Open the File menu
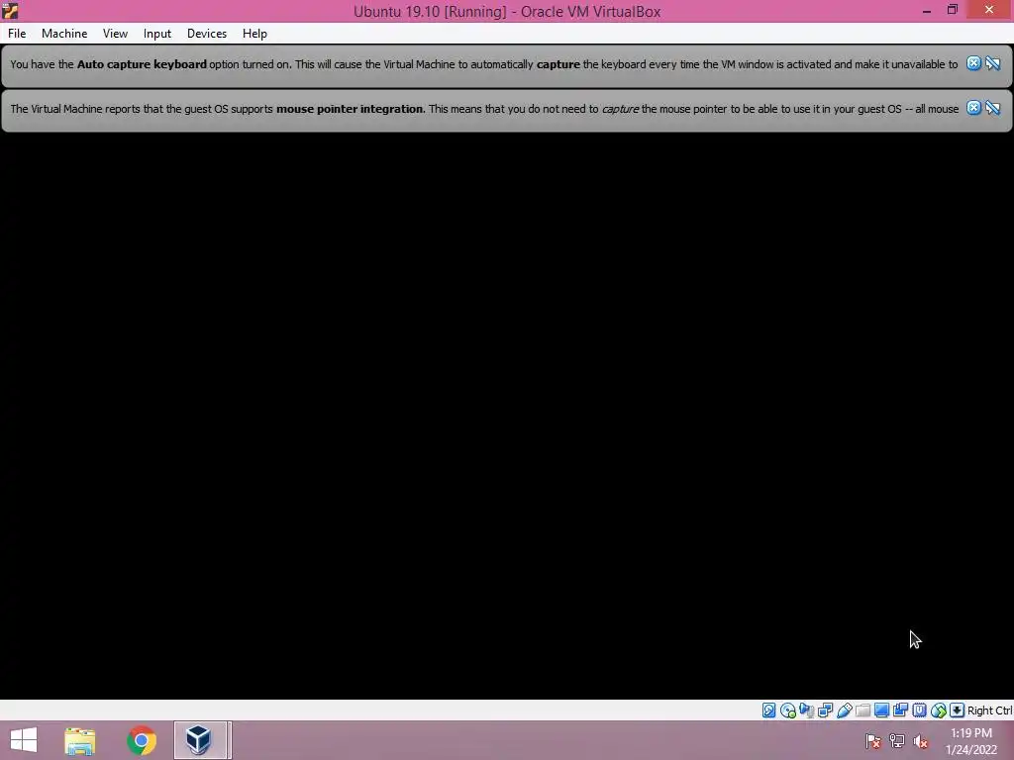This screenshot has width=1014, height=760. (17, 34)
